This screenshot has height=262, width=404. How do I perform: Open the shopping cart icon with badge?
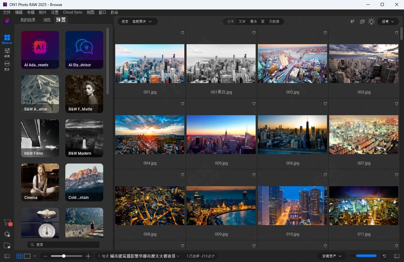point(7,223)
